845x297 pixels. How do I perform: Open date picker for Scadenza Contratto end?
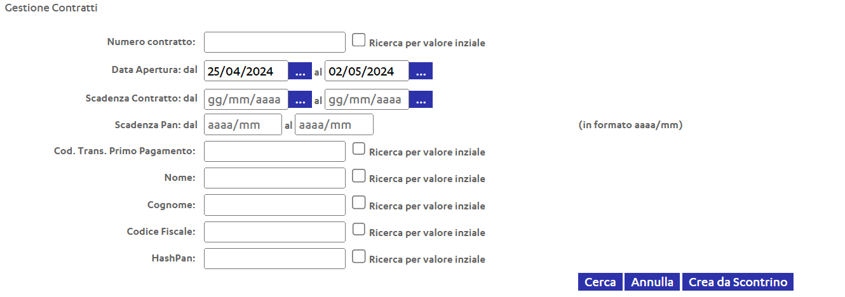[x=421, y=99]
